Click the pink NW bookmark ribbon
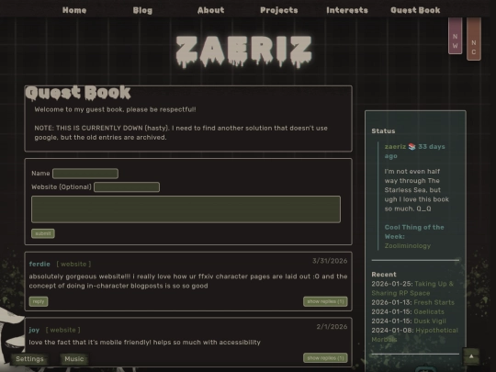This screenshot has width=496, height=372. 456,36
